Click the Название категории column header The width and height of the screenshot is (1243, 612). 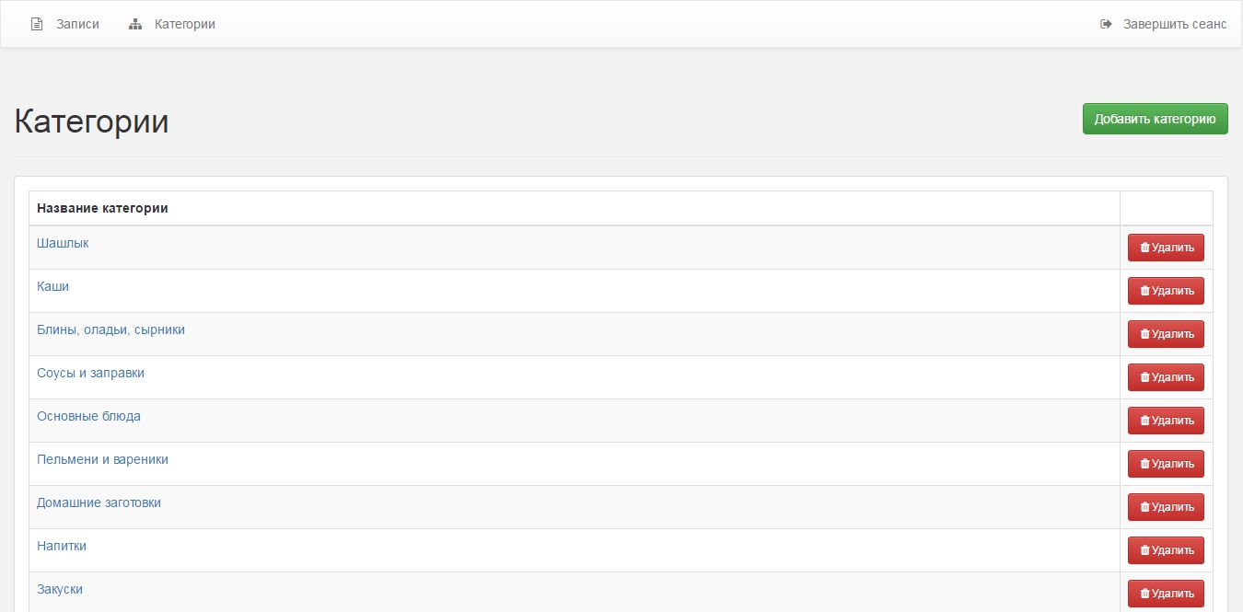[102, 208]
